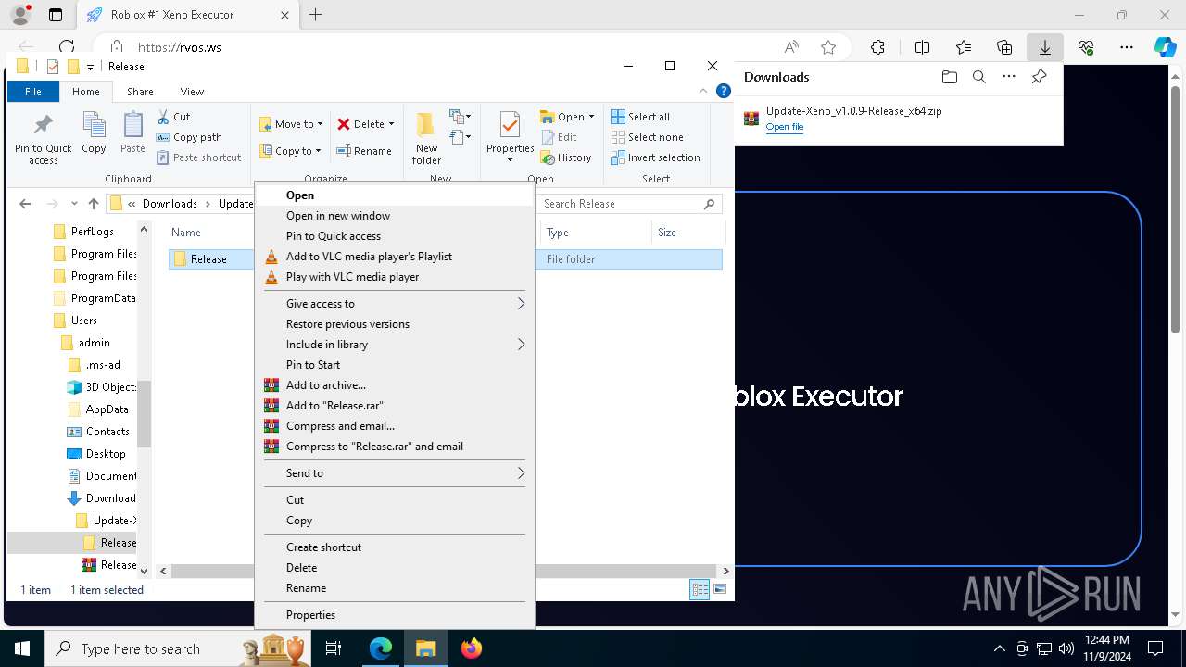Add page to favorites star icon
Screen dimensions: 1186x667
(828, 47)
